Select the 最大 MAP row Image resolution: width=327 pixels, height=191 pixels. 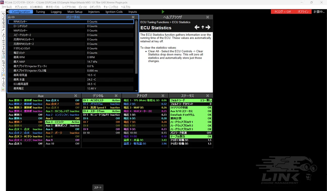[x=71, y=62]
